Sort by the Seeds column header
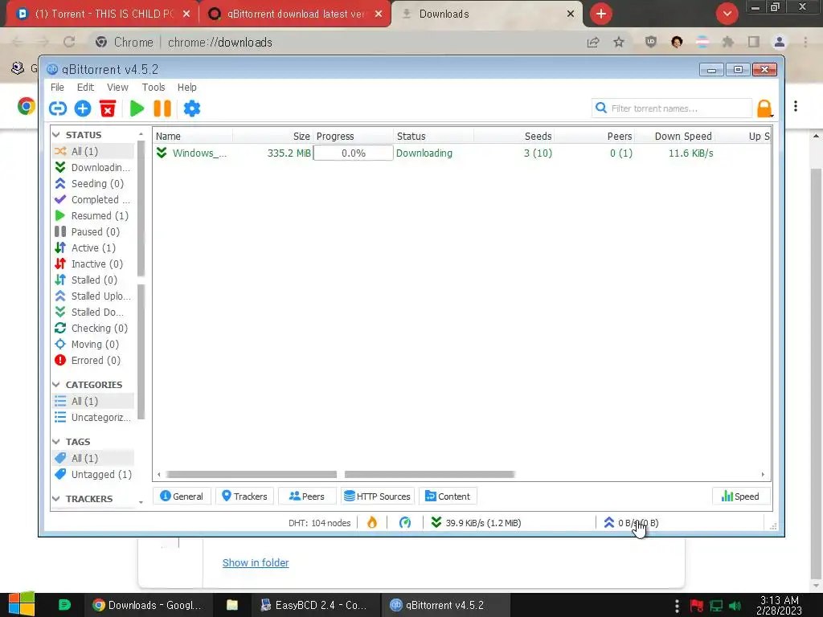 pyautogui.click(x=514, y=137)
